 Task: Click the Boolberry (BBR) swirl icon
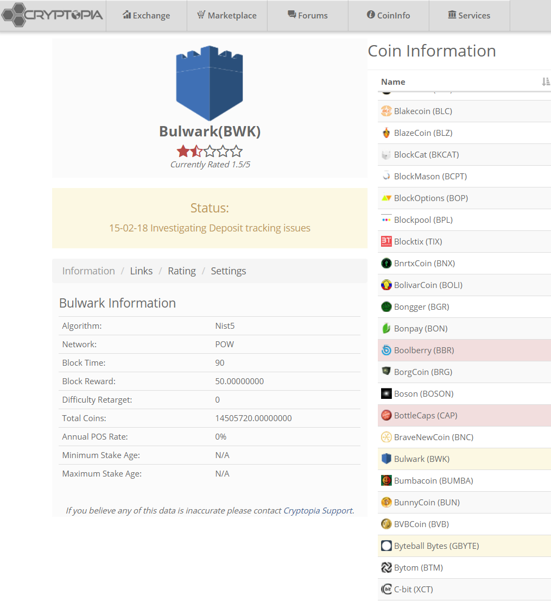(387, 350)
